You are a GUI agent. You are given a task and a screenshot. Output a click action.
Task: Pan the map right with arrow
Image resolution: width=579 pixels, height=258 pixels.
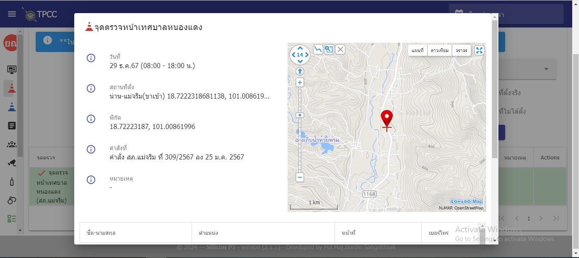[x=307, y=55]
